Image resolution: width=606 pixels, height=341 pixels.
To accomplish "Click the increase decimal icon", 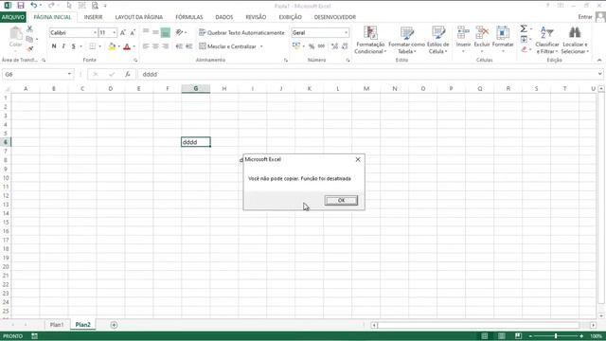I will point(334,46).
